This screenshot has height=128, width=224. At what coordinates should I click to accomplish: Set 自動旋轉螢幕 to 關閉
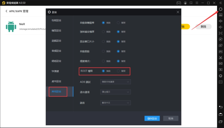pyautogui.click(x=118, y=23)
